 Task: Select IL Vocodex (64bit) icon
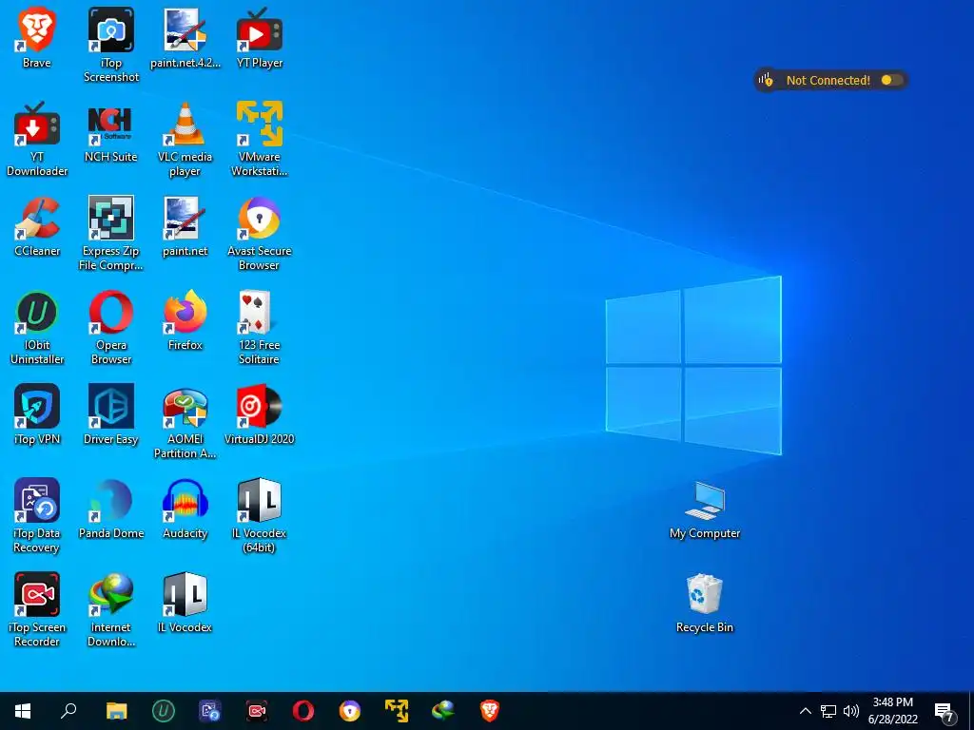(260, 515)
